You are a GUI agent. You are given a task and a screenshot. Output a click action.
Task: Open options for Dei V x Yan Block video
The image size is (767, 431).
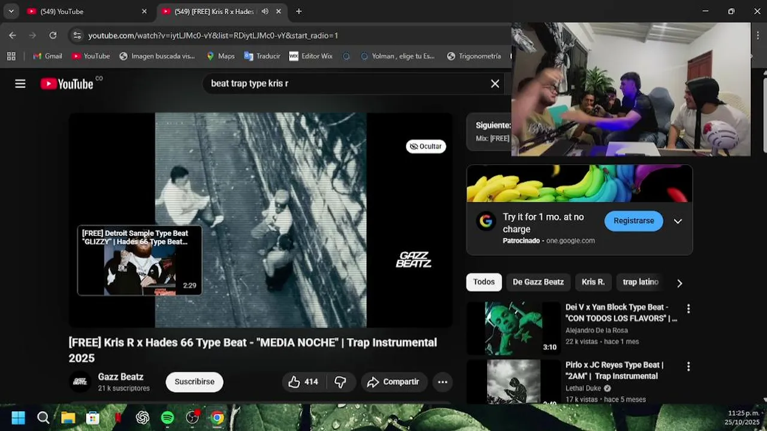(688, 309)
